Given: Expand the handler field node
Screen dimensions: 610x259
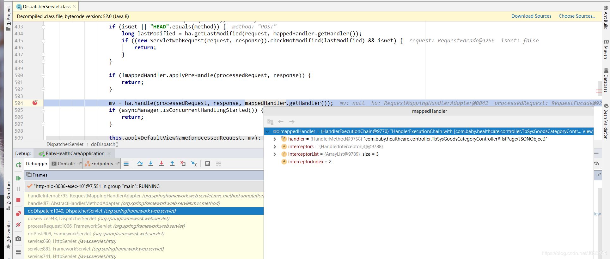Looking at the screenshot, I should (x=275, y=139).
